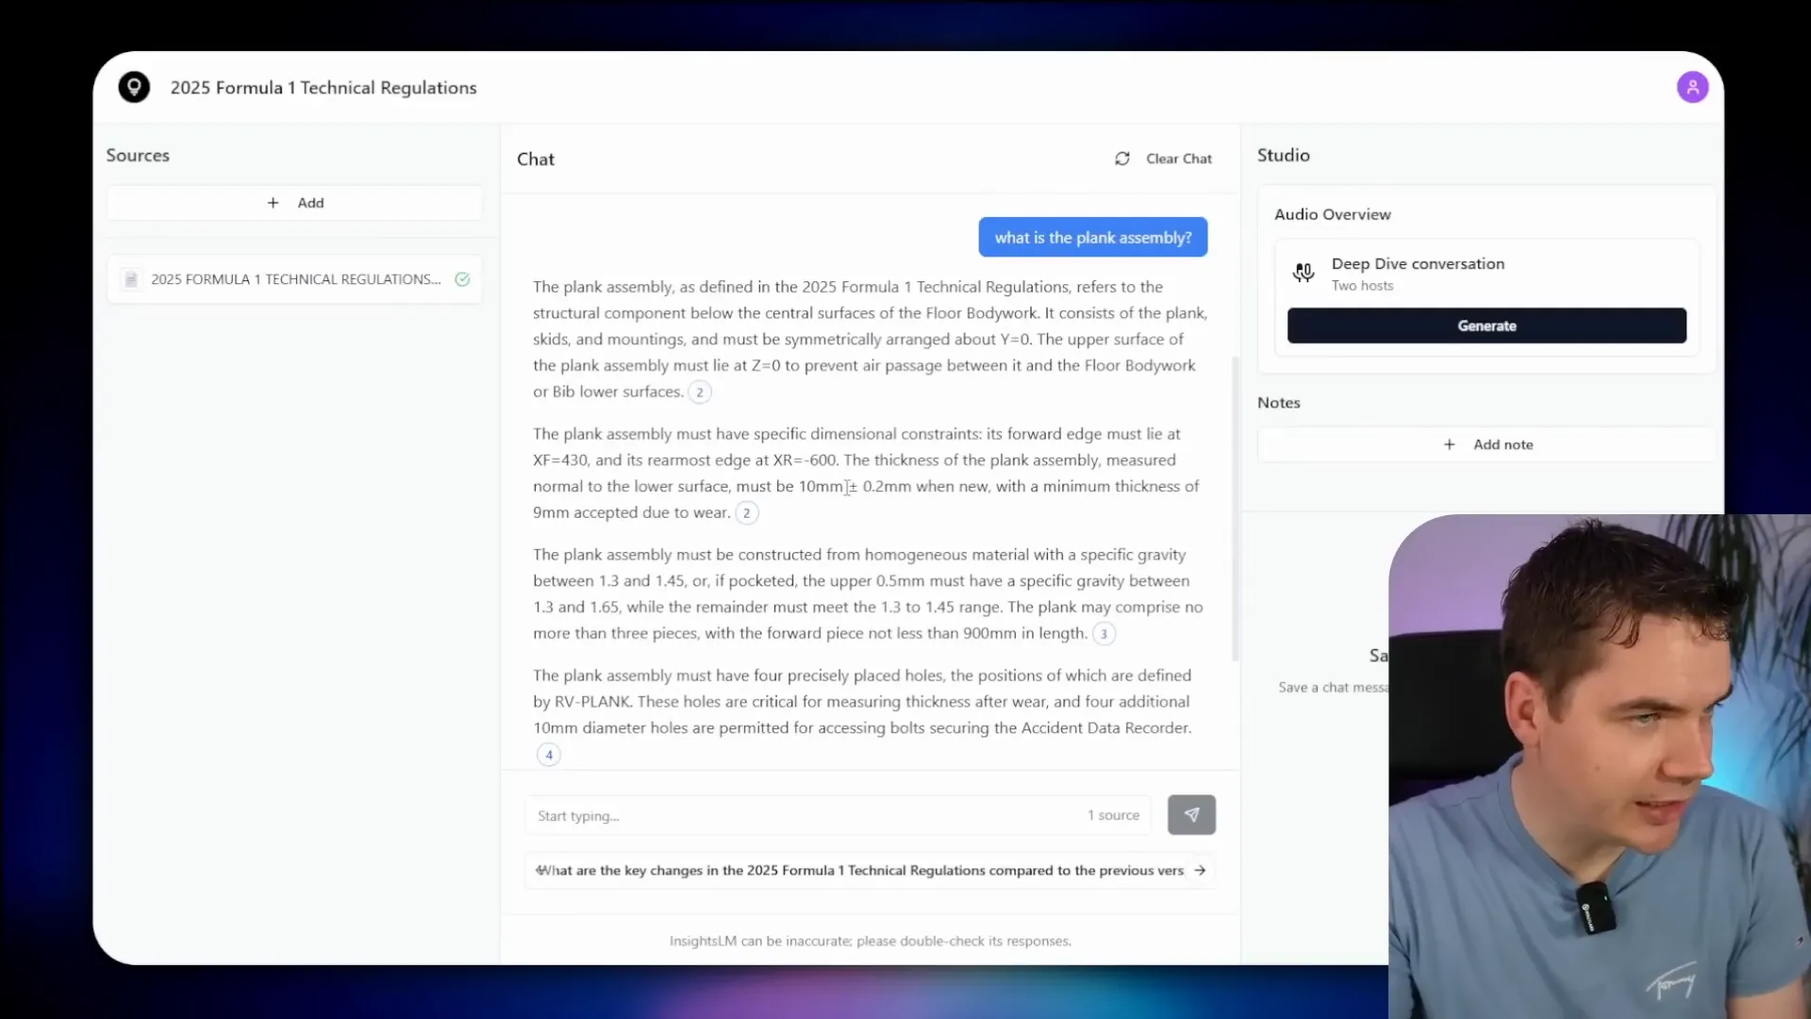This screenshot has width=1811, height=1019.
Task: Open citation 3 after 900mm in length
Action: point(1103,634)
